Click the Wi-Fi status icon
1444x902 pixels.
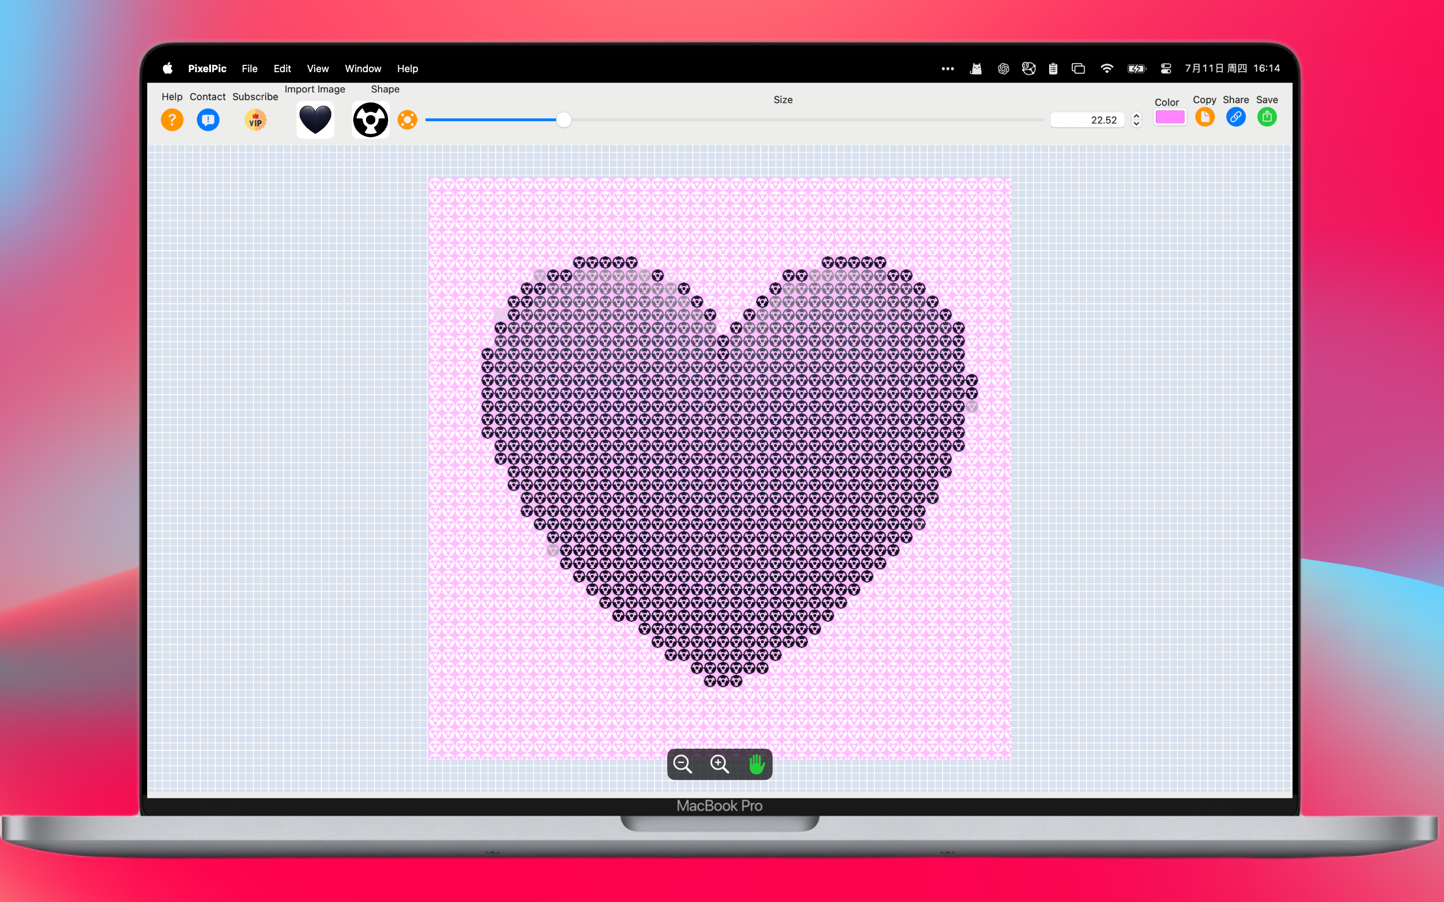point(1106,69)
